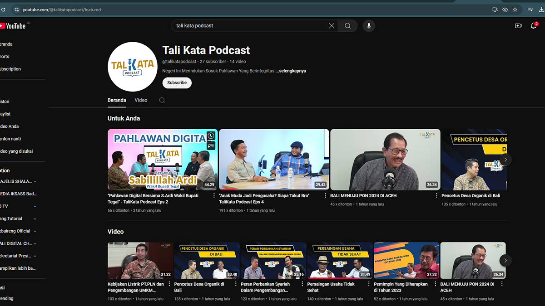Click the Create video icon
This screenshot has height=306, width=545.
(x=518, y=26)
